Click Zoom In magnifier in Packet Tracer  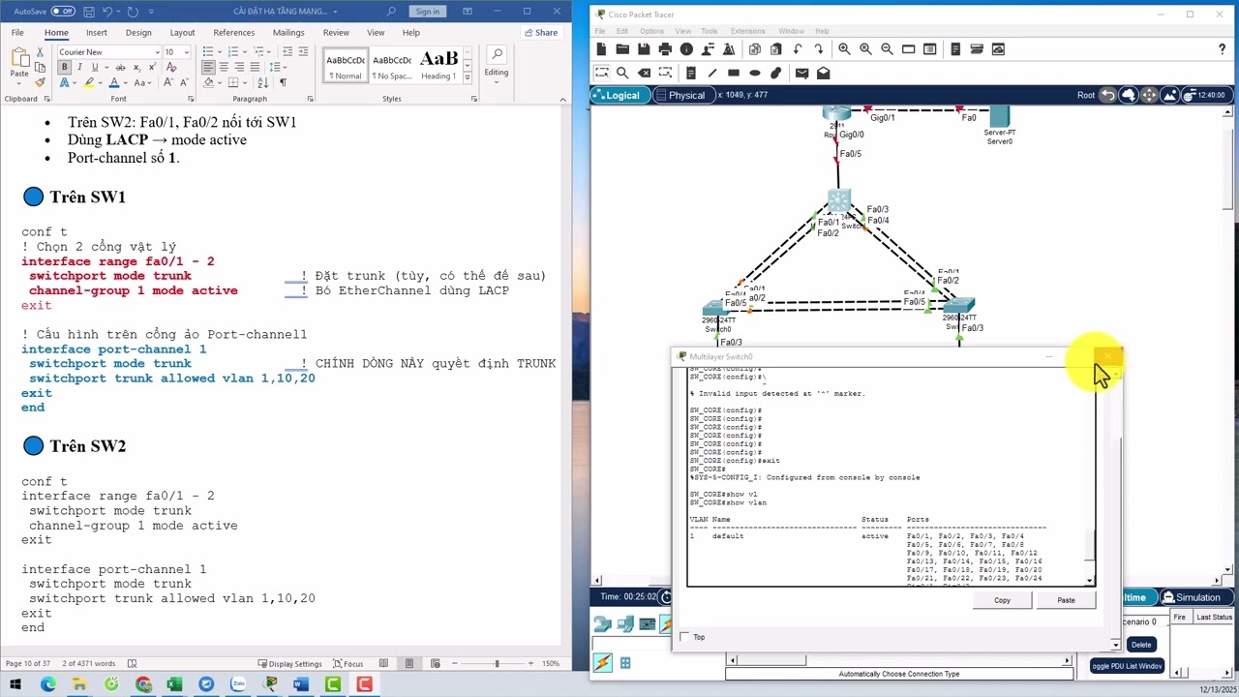pos(844,49)
